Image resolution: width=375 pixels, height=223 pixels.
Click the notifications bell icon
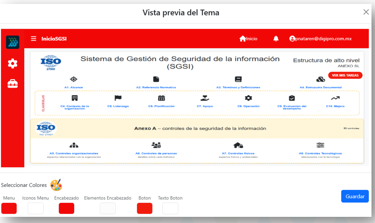click(x=276, y=39)
